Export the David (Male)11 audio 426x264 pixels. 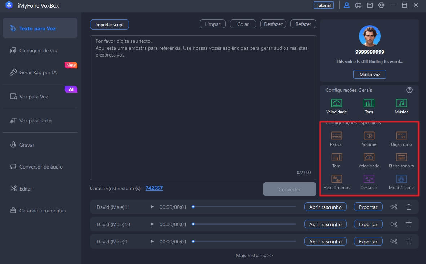pos(368,207)
